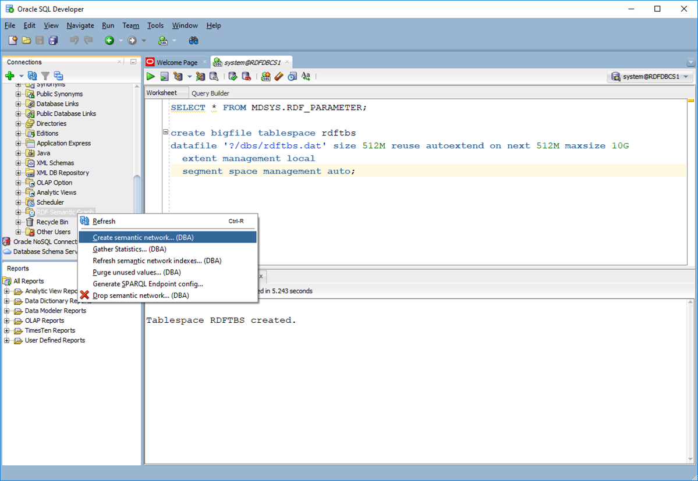
Task: Click the New file icon in main toolbar
Action: [13, 41]
